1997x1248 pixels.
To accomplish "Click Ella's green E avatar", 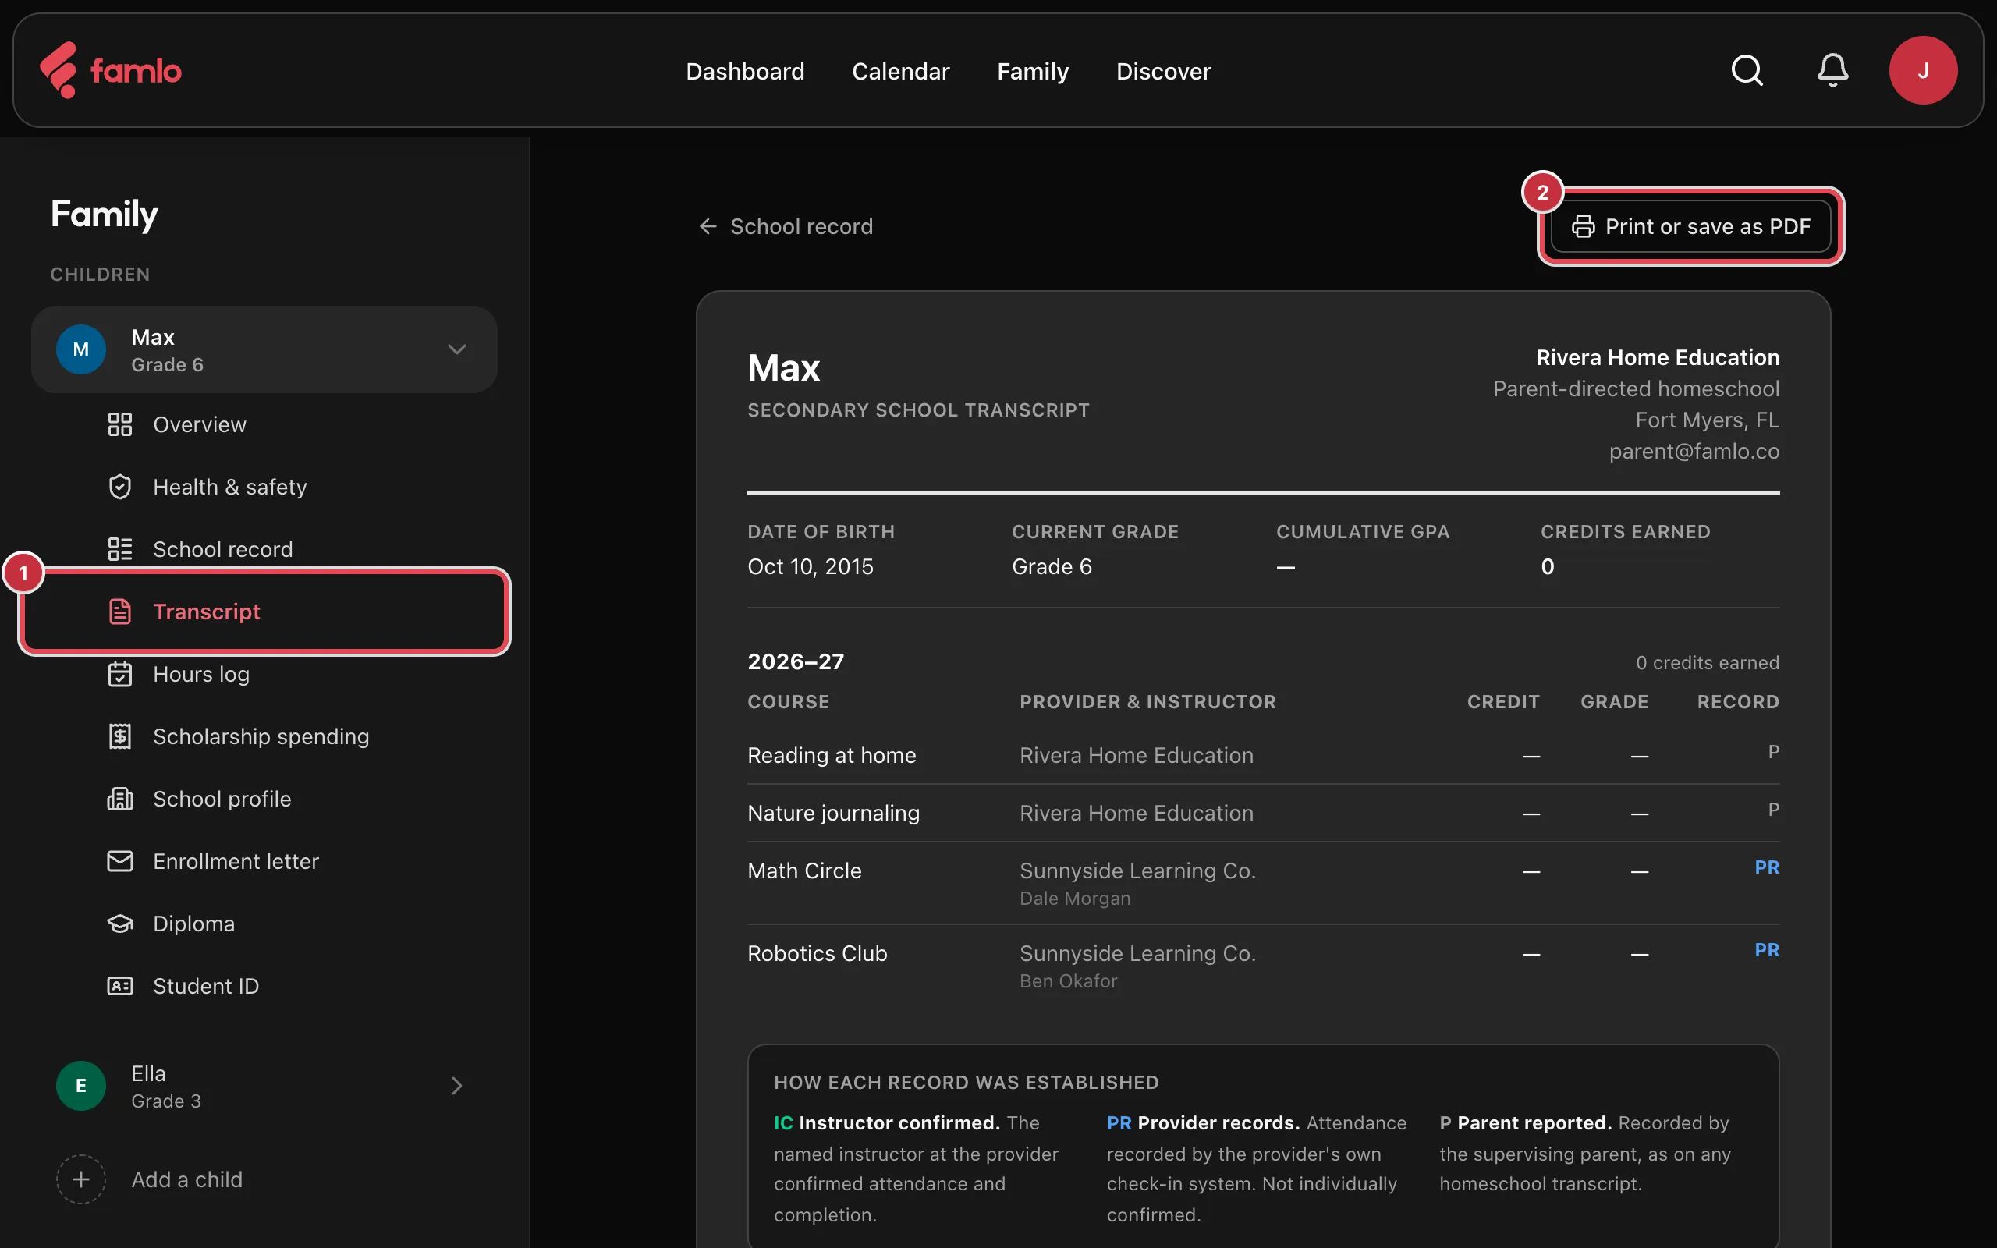I will point(81,1086).
